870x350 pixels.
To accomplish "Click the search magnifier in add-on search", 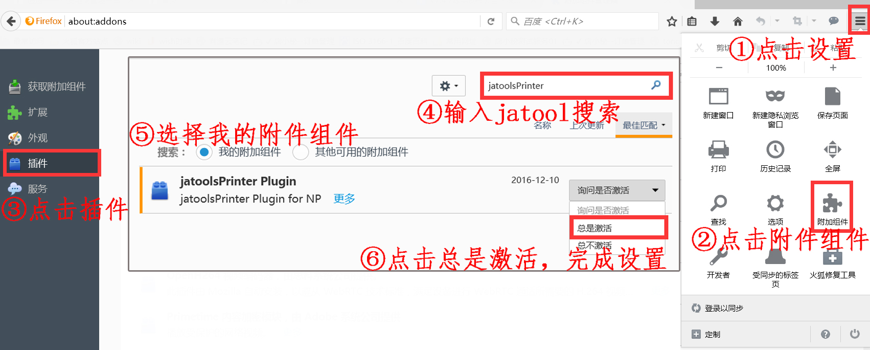I will coord(656,85).
